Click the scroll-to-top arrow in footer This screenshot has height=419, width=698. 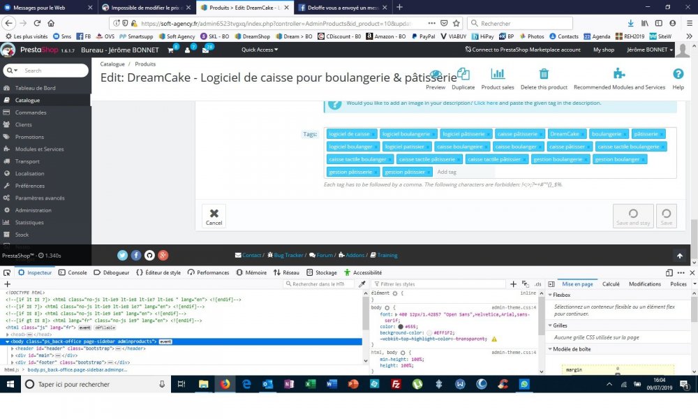pos(679,256)
